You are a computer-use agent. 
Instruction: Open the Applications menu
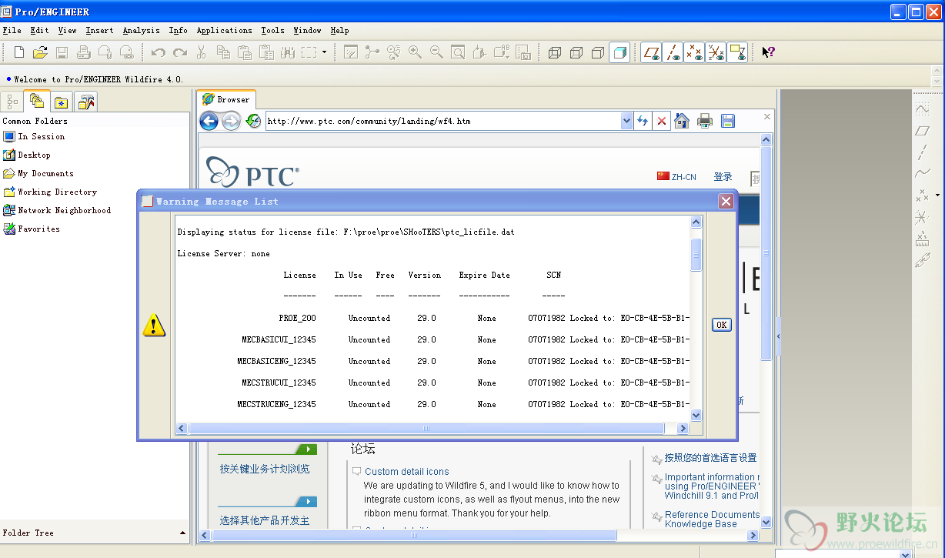click(224, 30)
